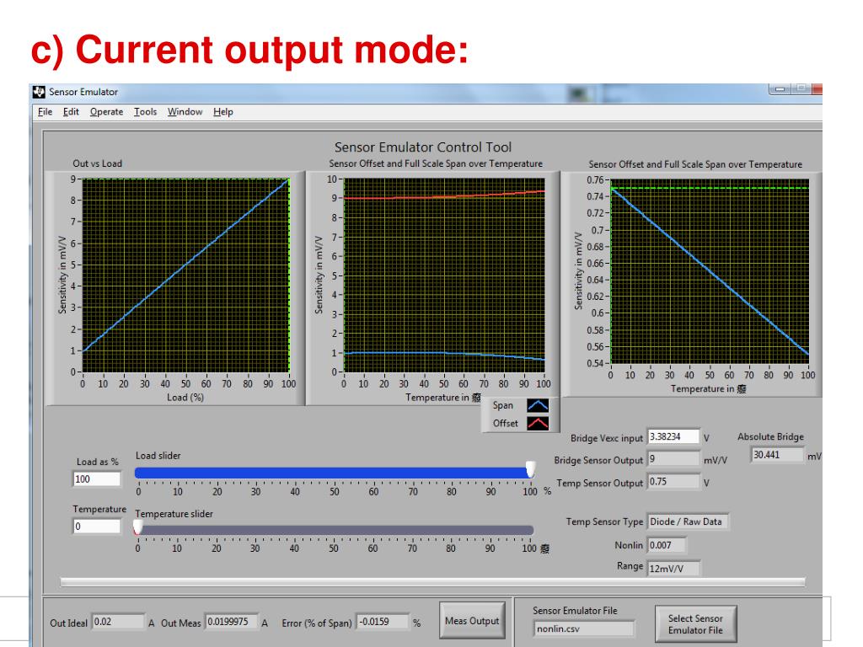This screenshot has height=647, width=863.
Task: Open the Edit menu
Action: point(71,112)
